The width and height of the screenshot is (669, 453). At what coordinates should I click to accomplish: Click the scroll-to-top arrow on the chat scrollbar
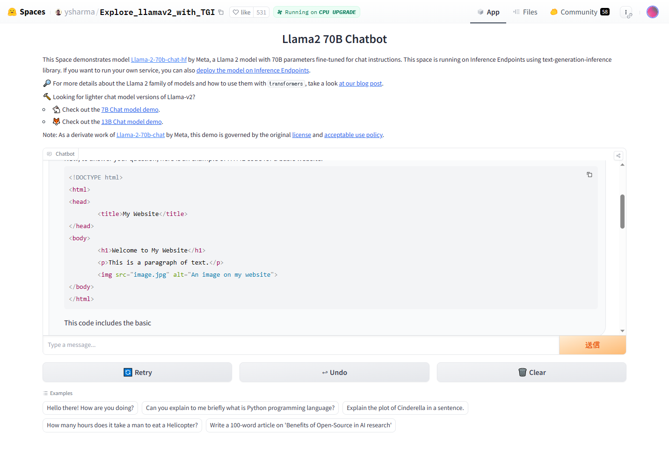pos(622,164)
